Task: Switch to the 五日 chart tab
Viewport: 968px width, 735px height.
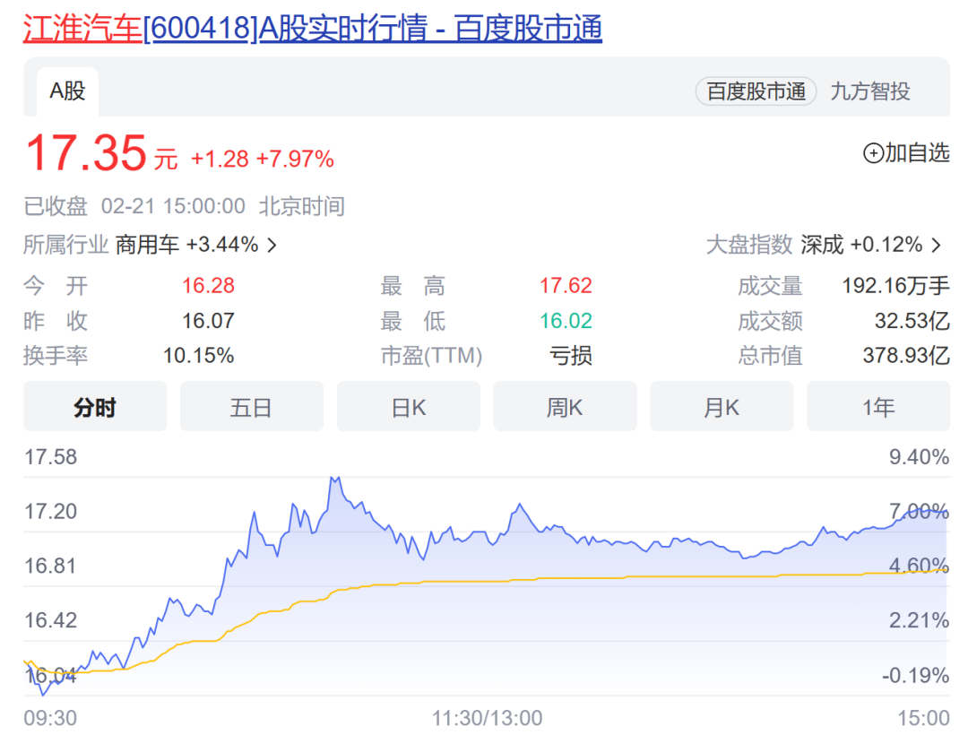Action: [251, 407]
